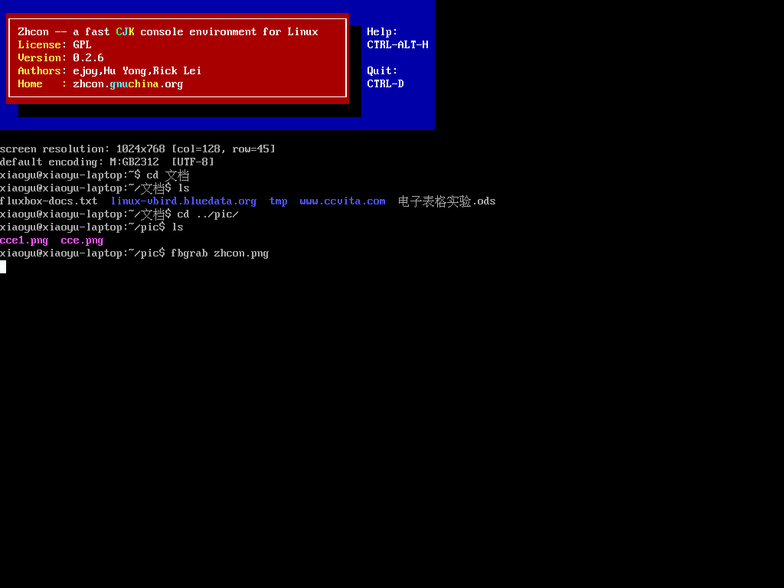Select the 'Version: 0.2.6' line

point(60,58)
